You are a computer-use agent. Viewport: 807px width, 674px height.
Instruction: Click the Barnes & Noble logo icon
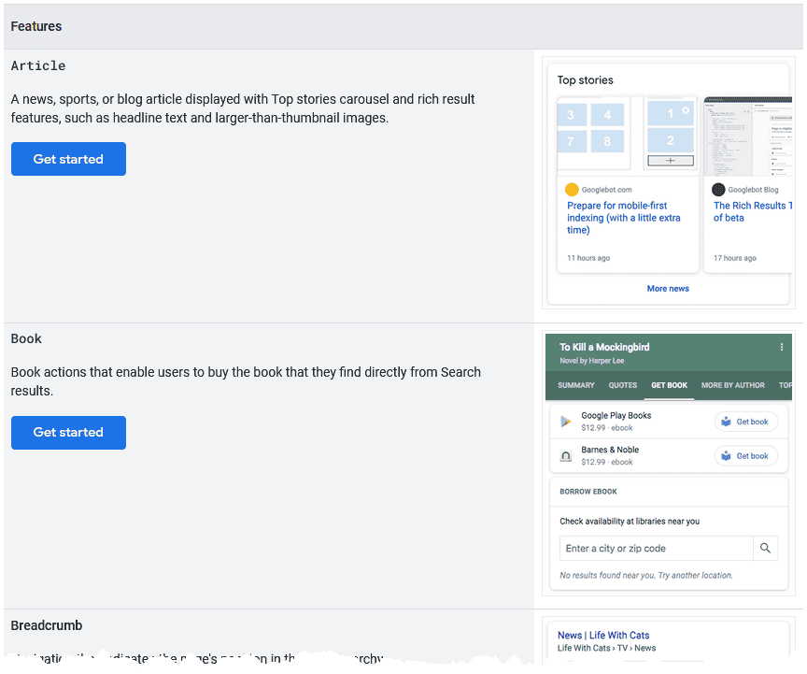click(566, 456)
